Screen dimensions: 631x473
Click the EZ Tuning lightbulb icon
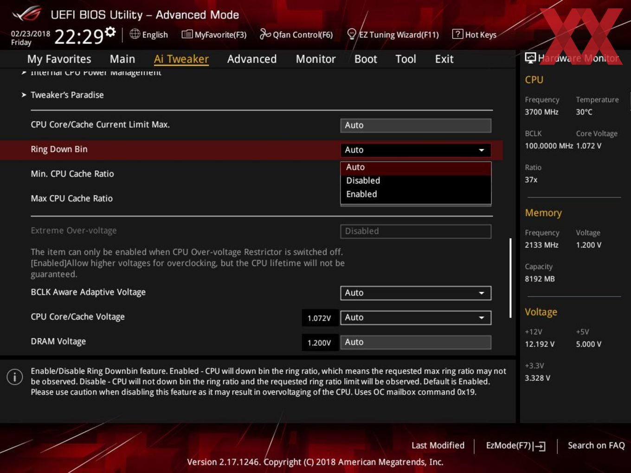352,34
